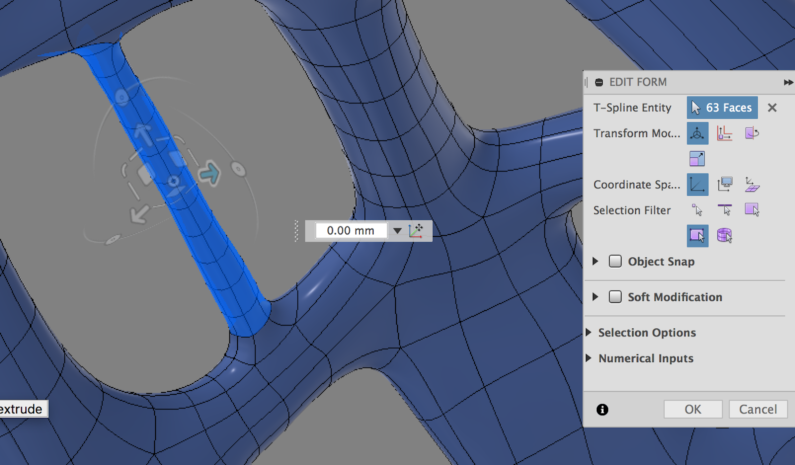Enable the Soft Modification checkbox
This screenshot has height=465, width=795.
coord(615,297)
